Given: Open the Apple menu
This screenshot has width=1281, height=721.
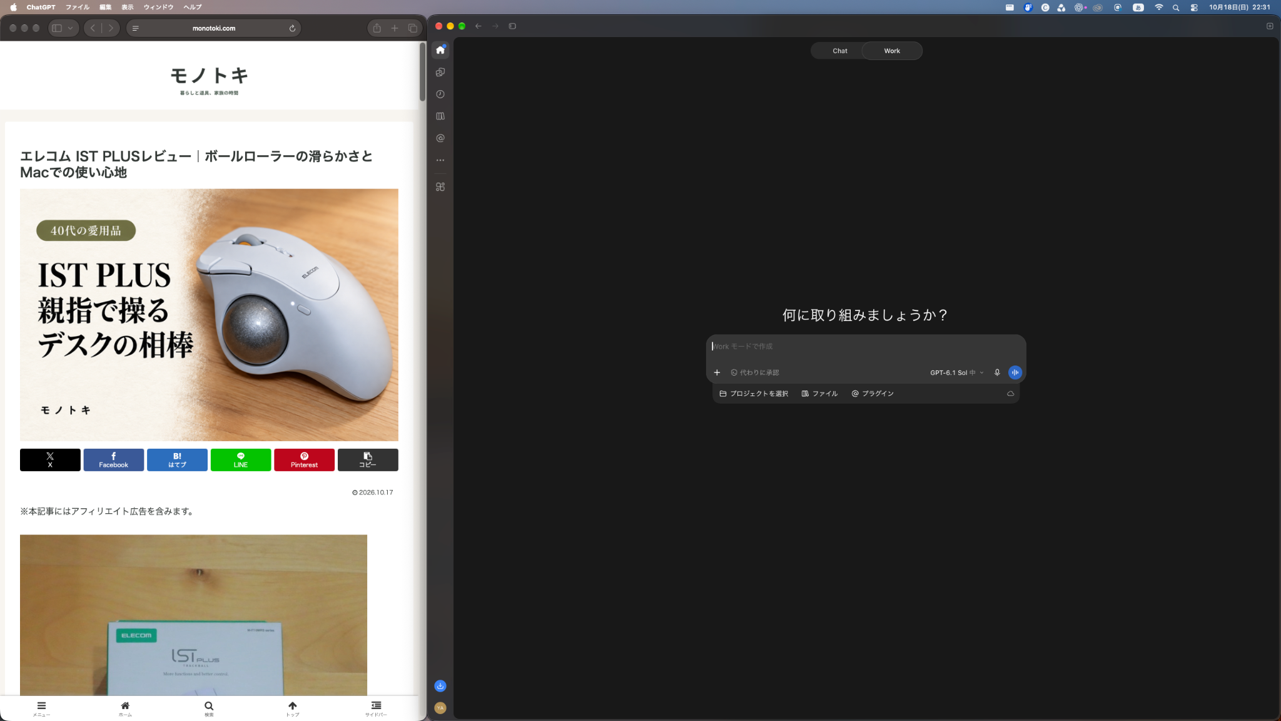Looking at the screenshot, I should (13, 8).
